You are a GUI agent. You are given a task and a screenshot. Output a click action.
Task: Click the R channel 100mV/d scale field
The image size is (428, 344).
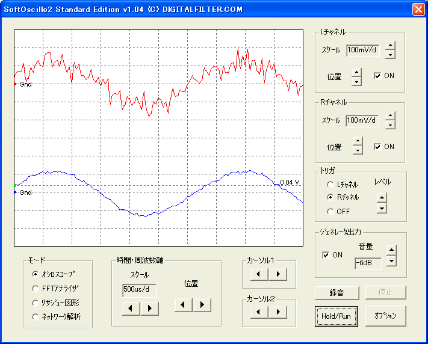pyautogui.click(x=362, y=120)
